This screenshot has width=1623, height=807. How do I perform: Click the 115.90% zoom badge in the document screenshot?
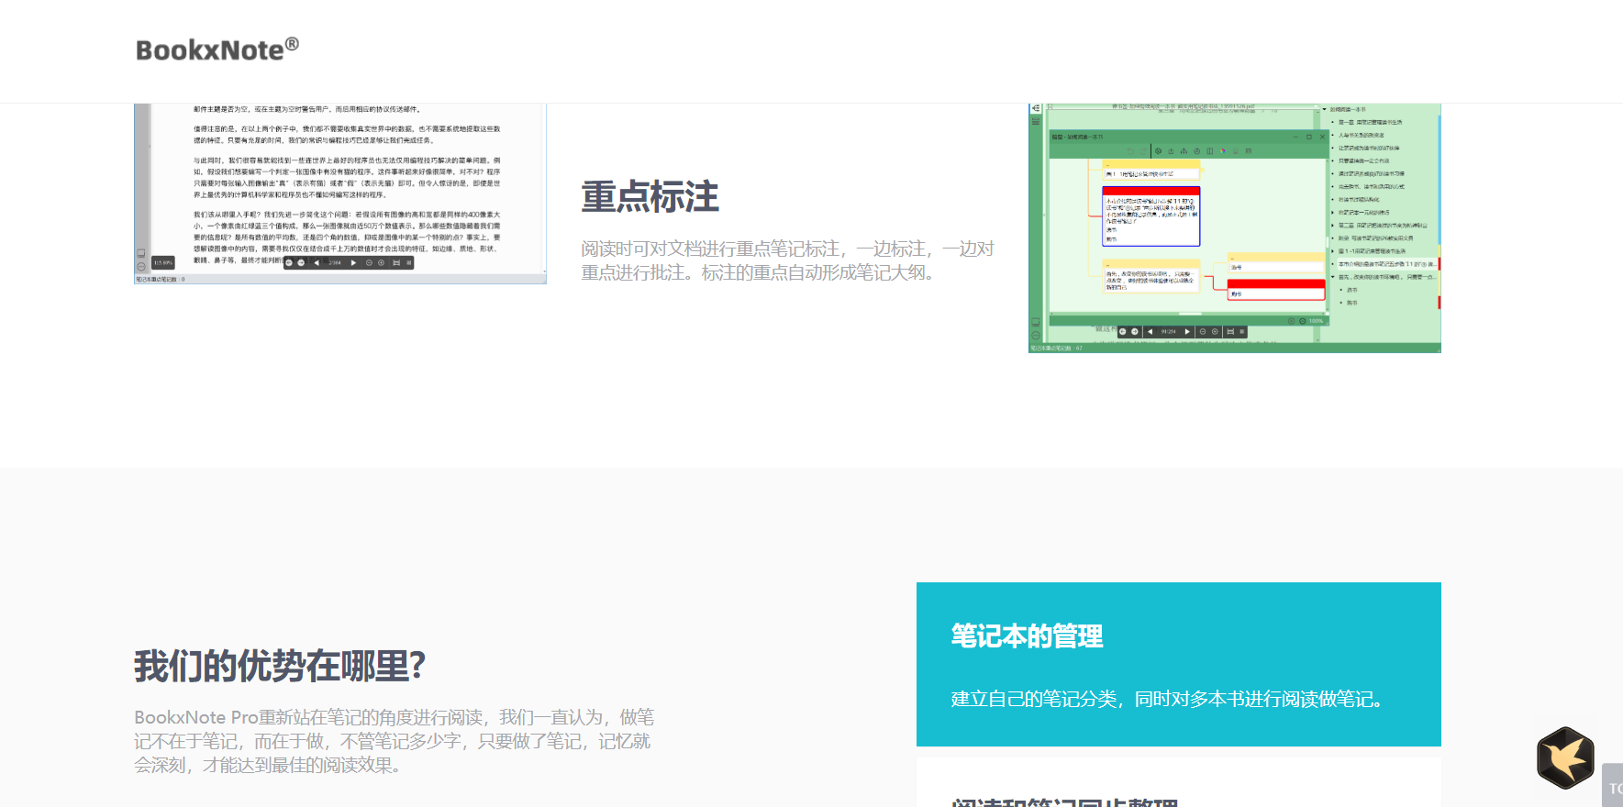163,262
